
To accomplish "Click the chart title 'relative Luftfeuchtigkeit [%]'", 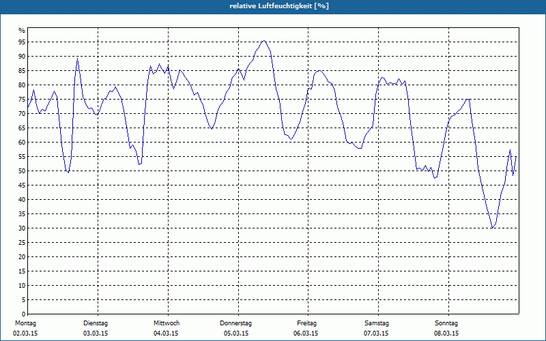I will click(279, 6).
